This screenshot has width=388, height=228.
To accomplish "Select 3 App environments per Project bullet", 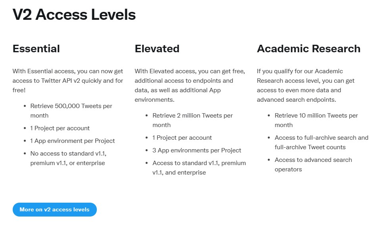I will [x=197, y=150].
